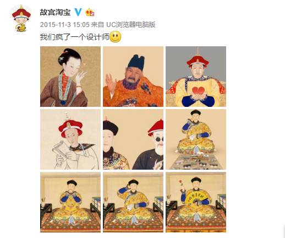This screenshot has width=285, height=238.
Task: Click the red heart in emperor's hands
Action: pos(198,90)
